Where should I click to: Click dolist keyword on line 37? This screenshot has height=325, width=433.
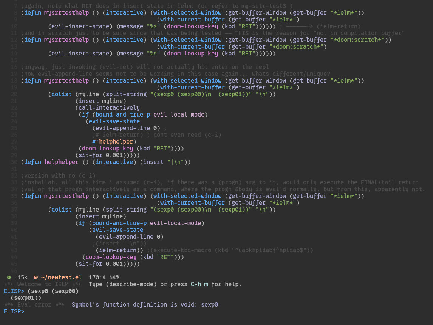tap(61, 210)
